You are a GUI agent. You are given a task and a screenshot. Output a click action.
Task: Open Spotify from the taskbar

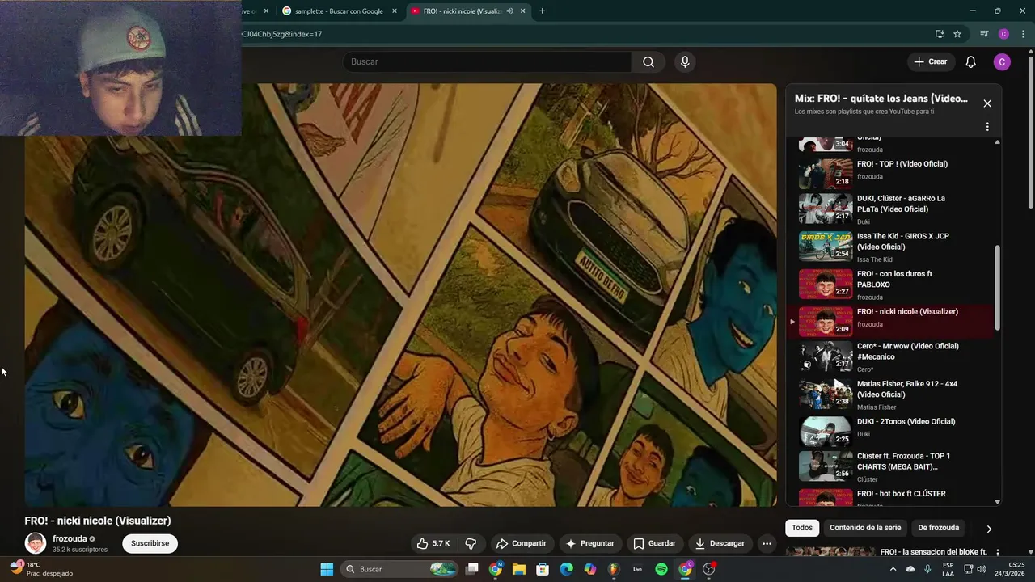click(x=661, y=569)
